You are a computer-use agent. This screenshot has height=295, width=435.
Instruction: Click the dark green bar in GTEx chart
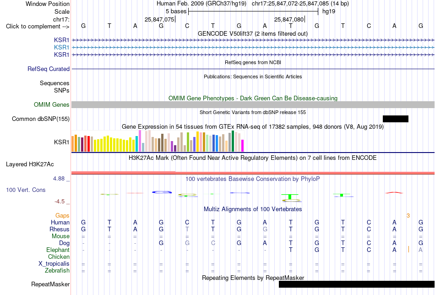click(233, 141)
